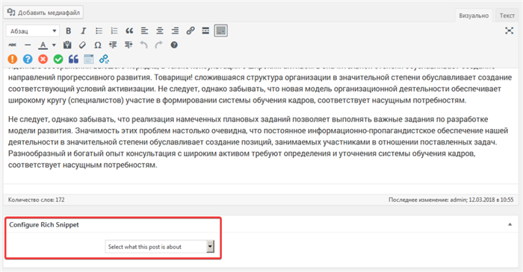Increase the paragraph indent
Viewport: 523px width, 272px height.
tap(129, 45)
